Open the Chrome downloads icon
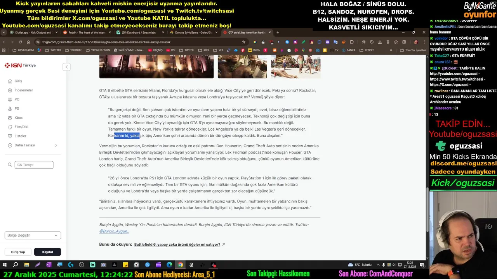This screenshot has width=497, height=279. pos(380,42)
